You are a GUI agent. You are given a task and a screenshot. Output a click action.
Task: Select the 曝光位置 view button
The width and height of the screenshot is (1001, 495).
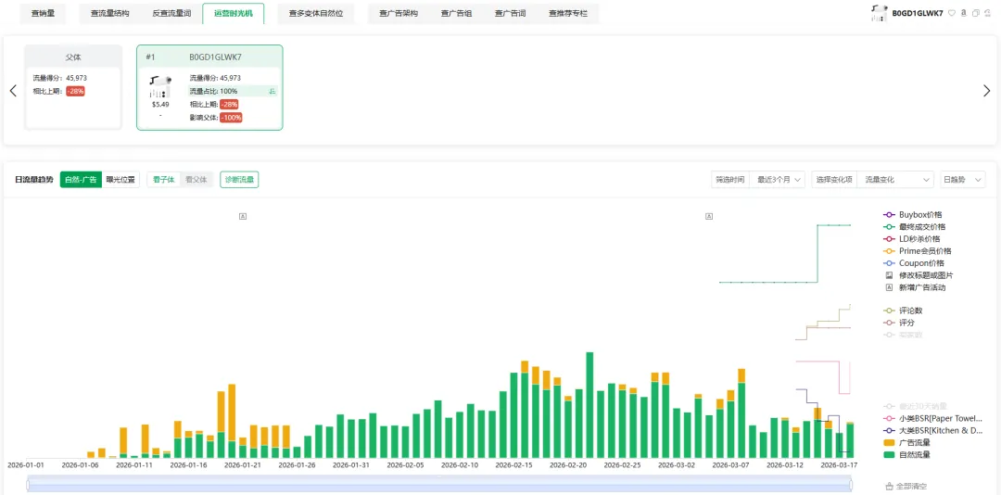point(120,180)
